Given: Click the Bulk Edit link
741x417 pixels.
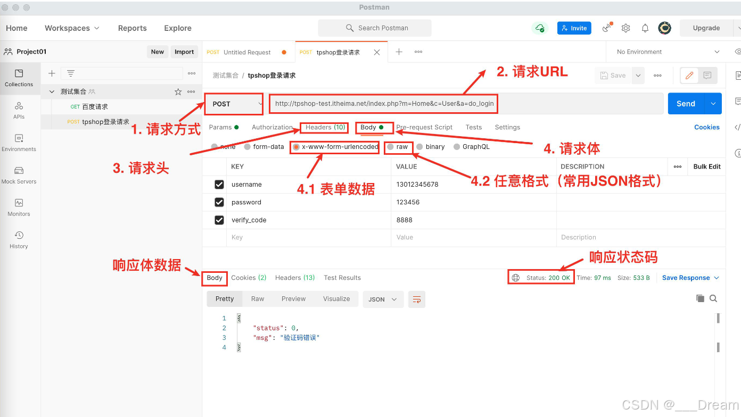Looking at the screenshot, I should 707,166.
